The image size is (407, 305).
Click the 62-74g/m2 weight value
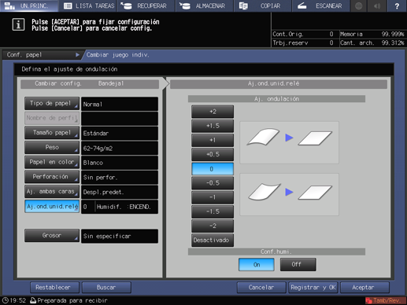[x=120, y=148]
